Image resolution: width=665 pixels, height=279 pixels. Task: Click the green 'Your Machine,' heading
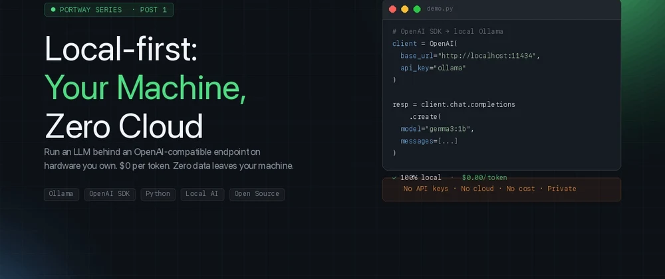(146, 87)
